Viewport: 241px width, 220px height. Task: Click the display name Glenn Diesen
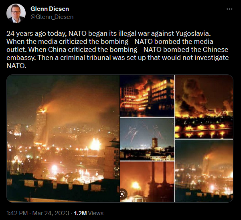click(50, 9)
